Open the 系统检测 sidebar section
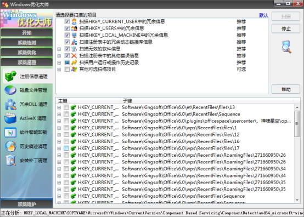Viewport: 304px width, 217px height. 26,43
